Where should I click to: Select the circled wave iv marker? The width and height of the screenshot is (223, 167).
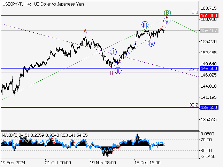pos(151,43)
